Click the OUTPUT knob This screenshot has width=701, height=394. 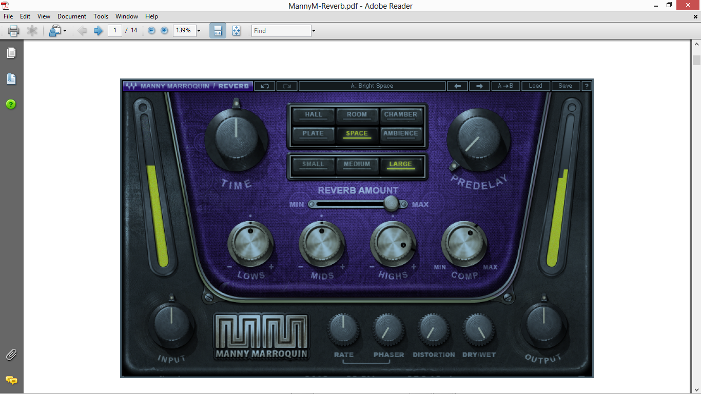(x=543, y=325)
